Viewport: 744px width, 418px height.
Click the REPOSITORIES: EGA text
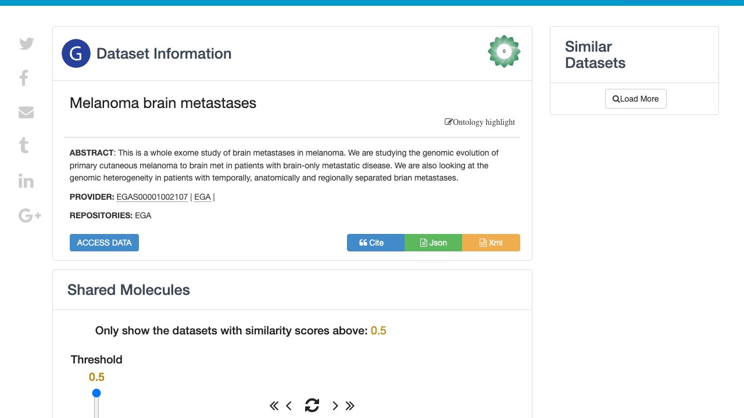(110, 215)
